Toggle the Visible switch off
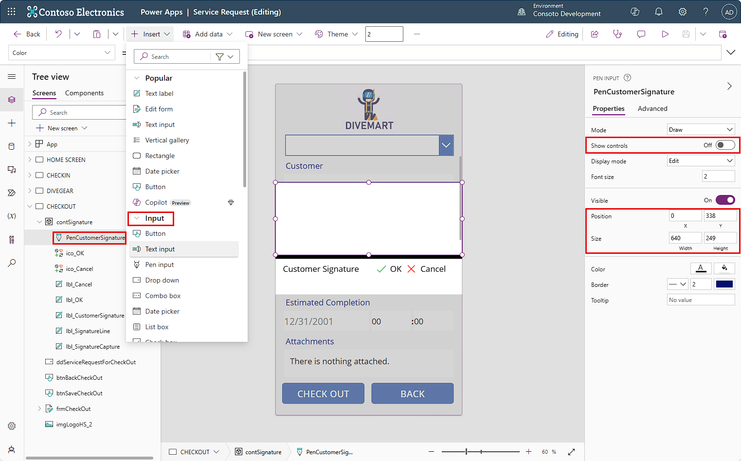This screenshot has width=741, height=461. (x=725, y=200)
